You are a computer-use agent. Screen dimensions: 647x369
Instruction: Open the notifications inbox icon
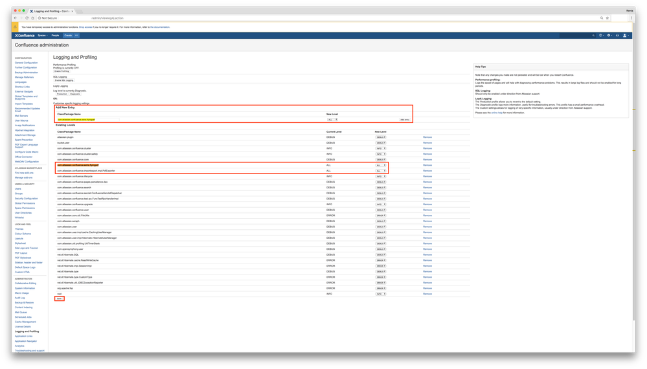point(617,36)
